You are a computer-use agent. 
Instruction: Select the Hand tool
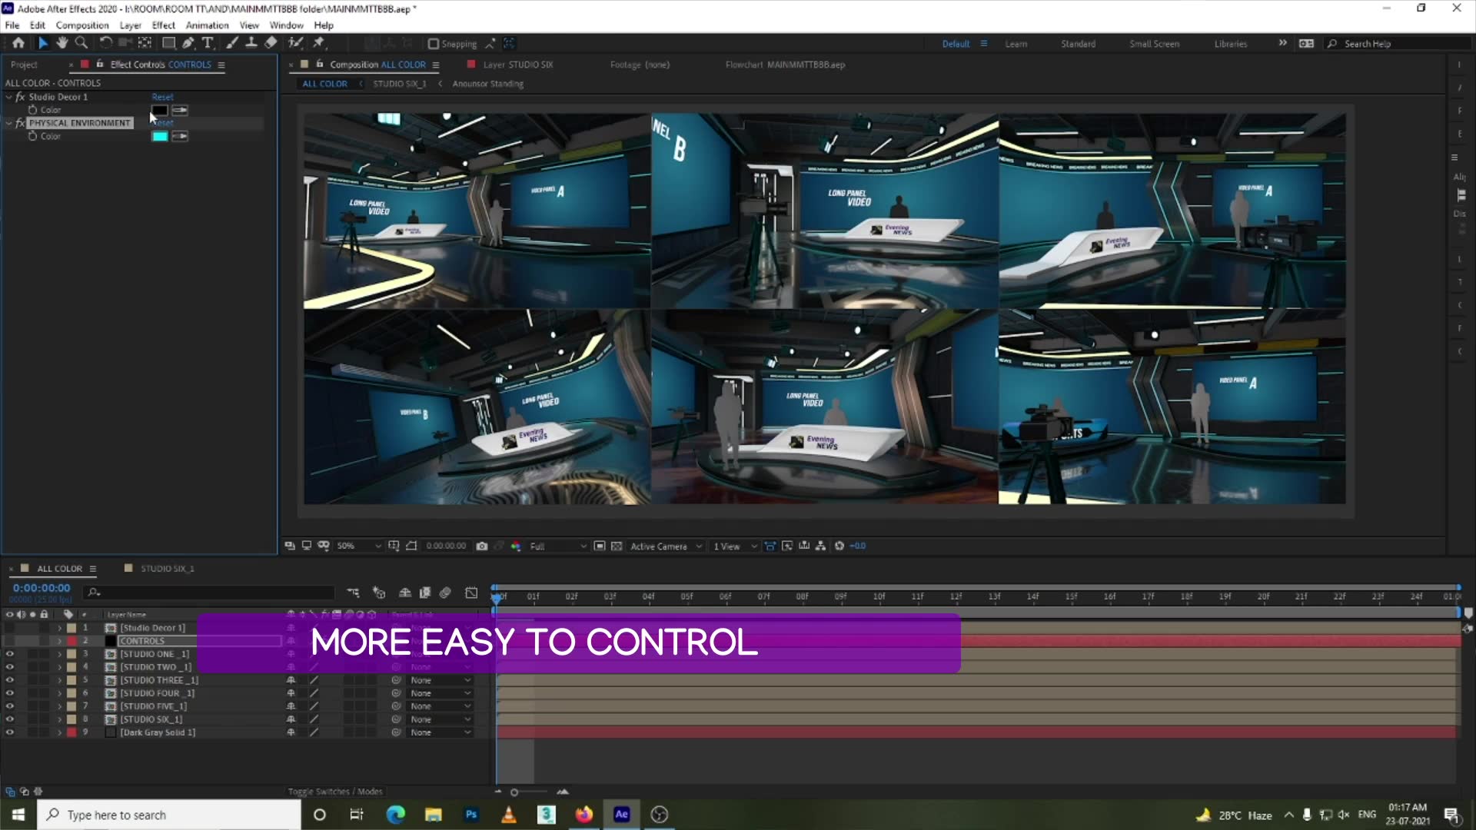click(x=62, y=43)
